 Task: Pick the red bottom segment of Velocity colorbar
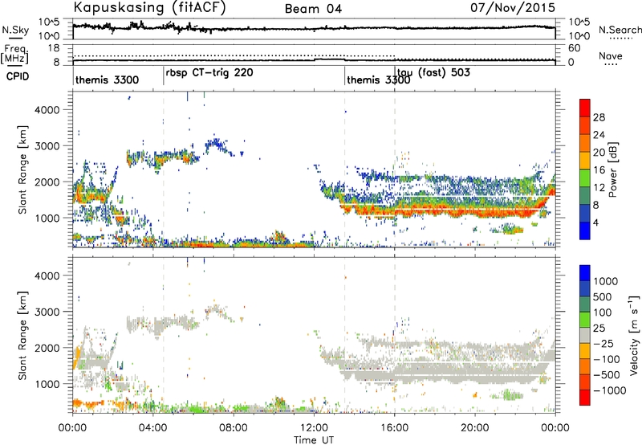(585, 398)
